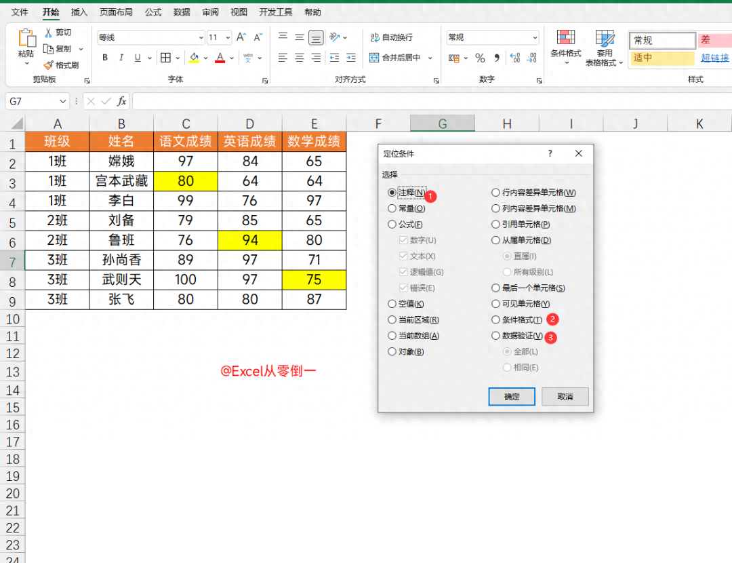Choose 行内容差异单元格(W) option
Viewport: 732px width, 563px height.
click(495, 193)
